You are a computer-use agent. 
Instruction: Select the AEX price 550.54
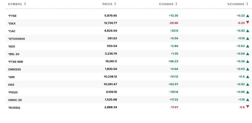coord(112,46)
